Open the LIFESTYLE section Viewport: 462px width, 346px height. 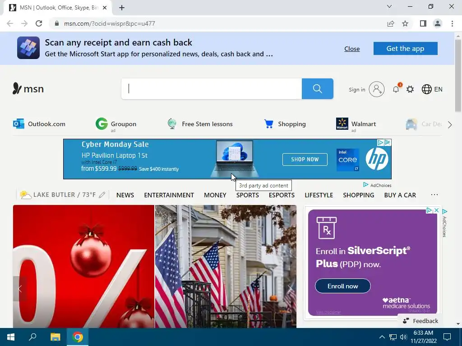319,195
